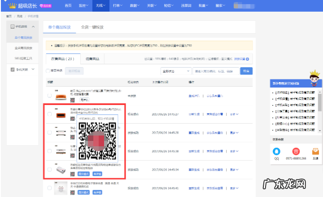This screenshot has width=323, height=197.
Task: Click the pink 高级版 diamond badge
Action: pyautogui.click(x=45, y=6)
